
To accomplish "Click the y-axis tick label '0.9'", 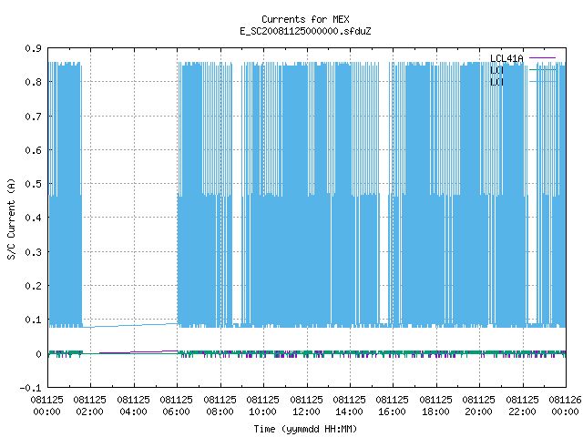I will click(33, 48).
